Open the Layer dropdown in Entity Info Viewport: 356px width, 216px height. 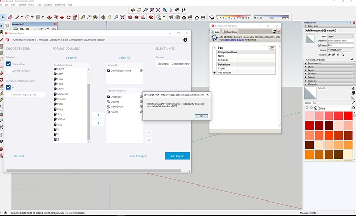coord(341,36)
